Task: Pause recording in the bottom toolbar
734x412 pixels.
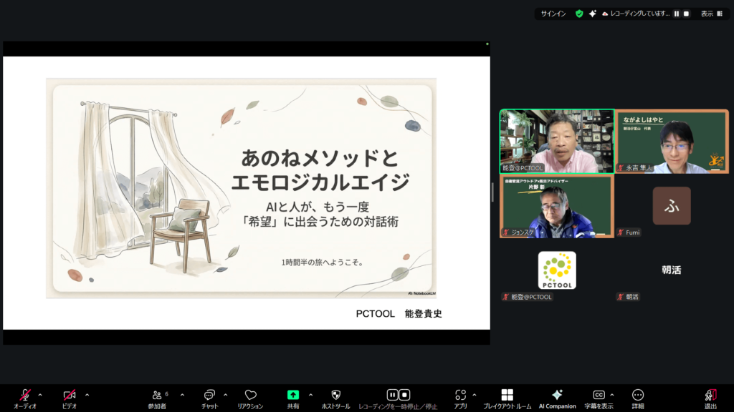Action: click(392, 395)
